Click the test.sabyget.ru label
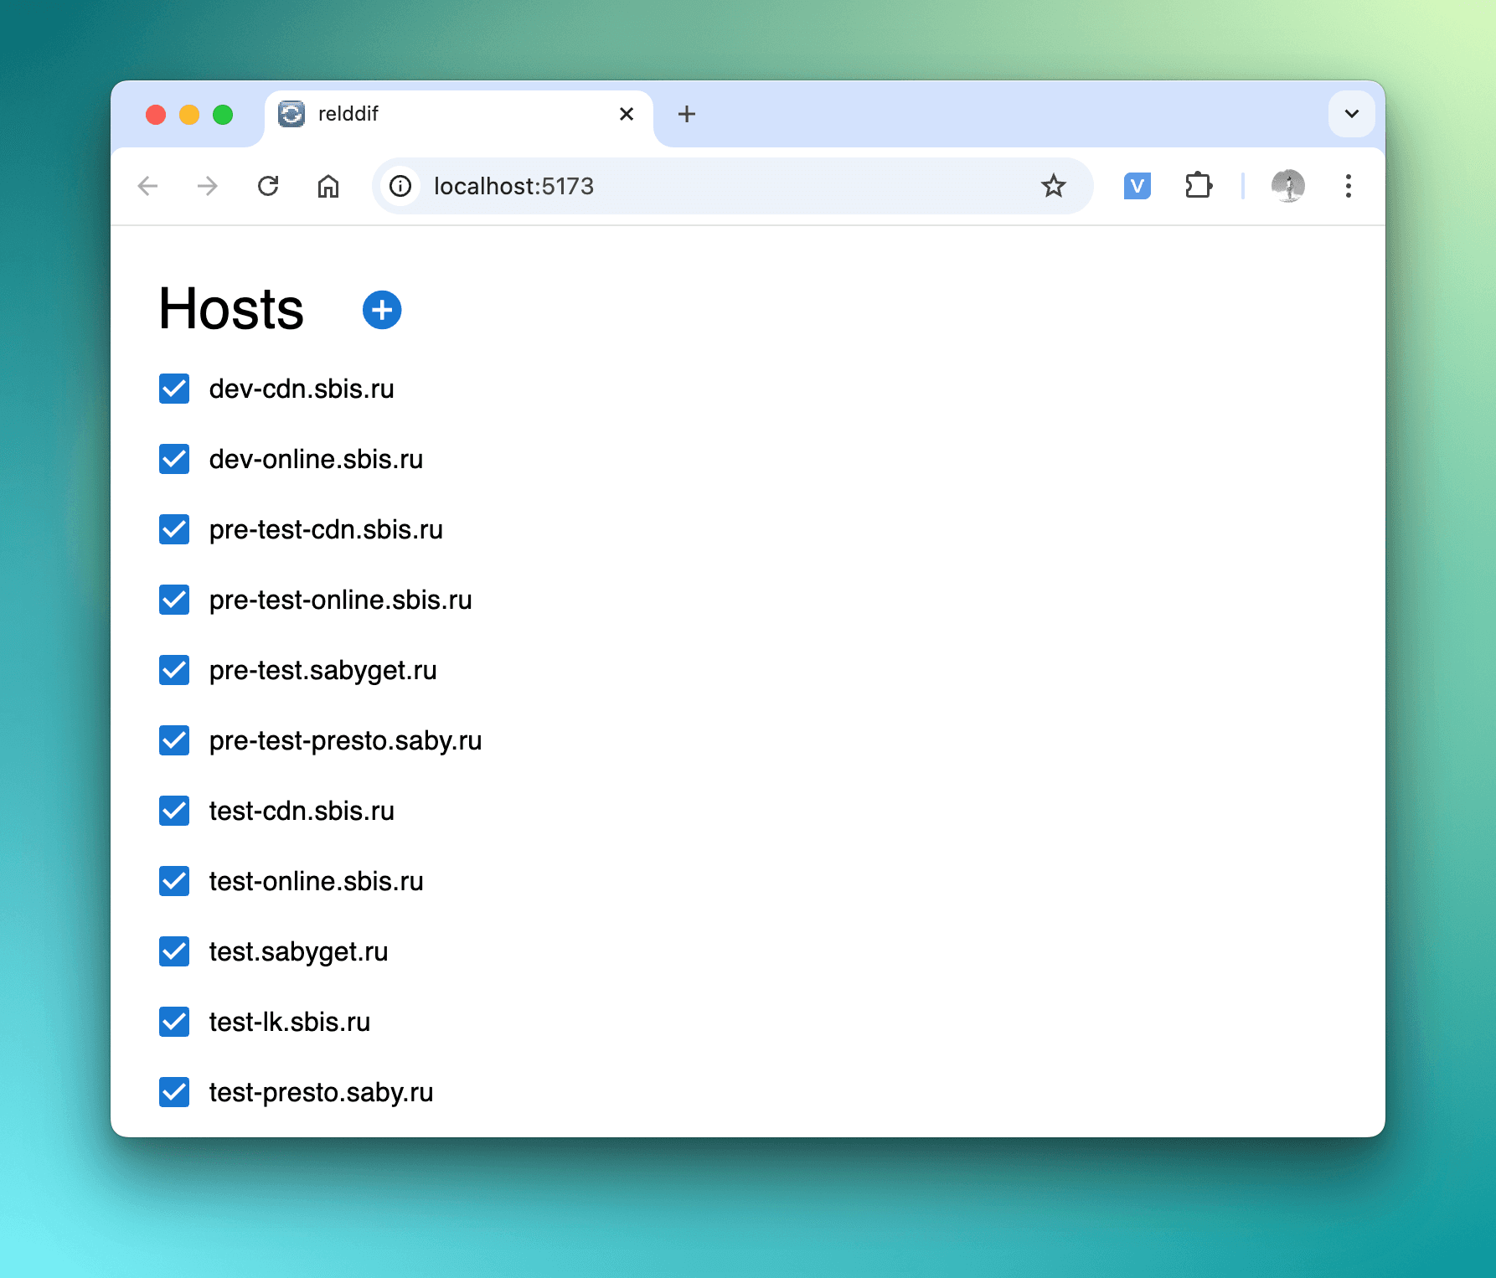 tap(299, 952)
